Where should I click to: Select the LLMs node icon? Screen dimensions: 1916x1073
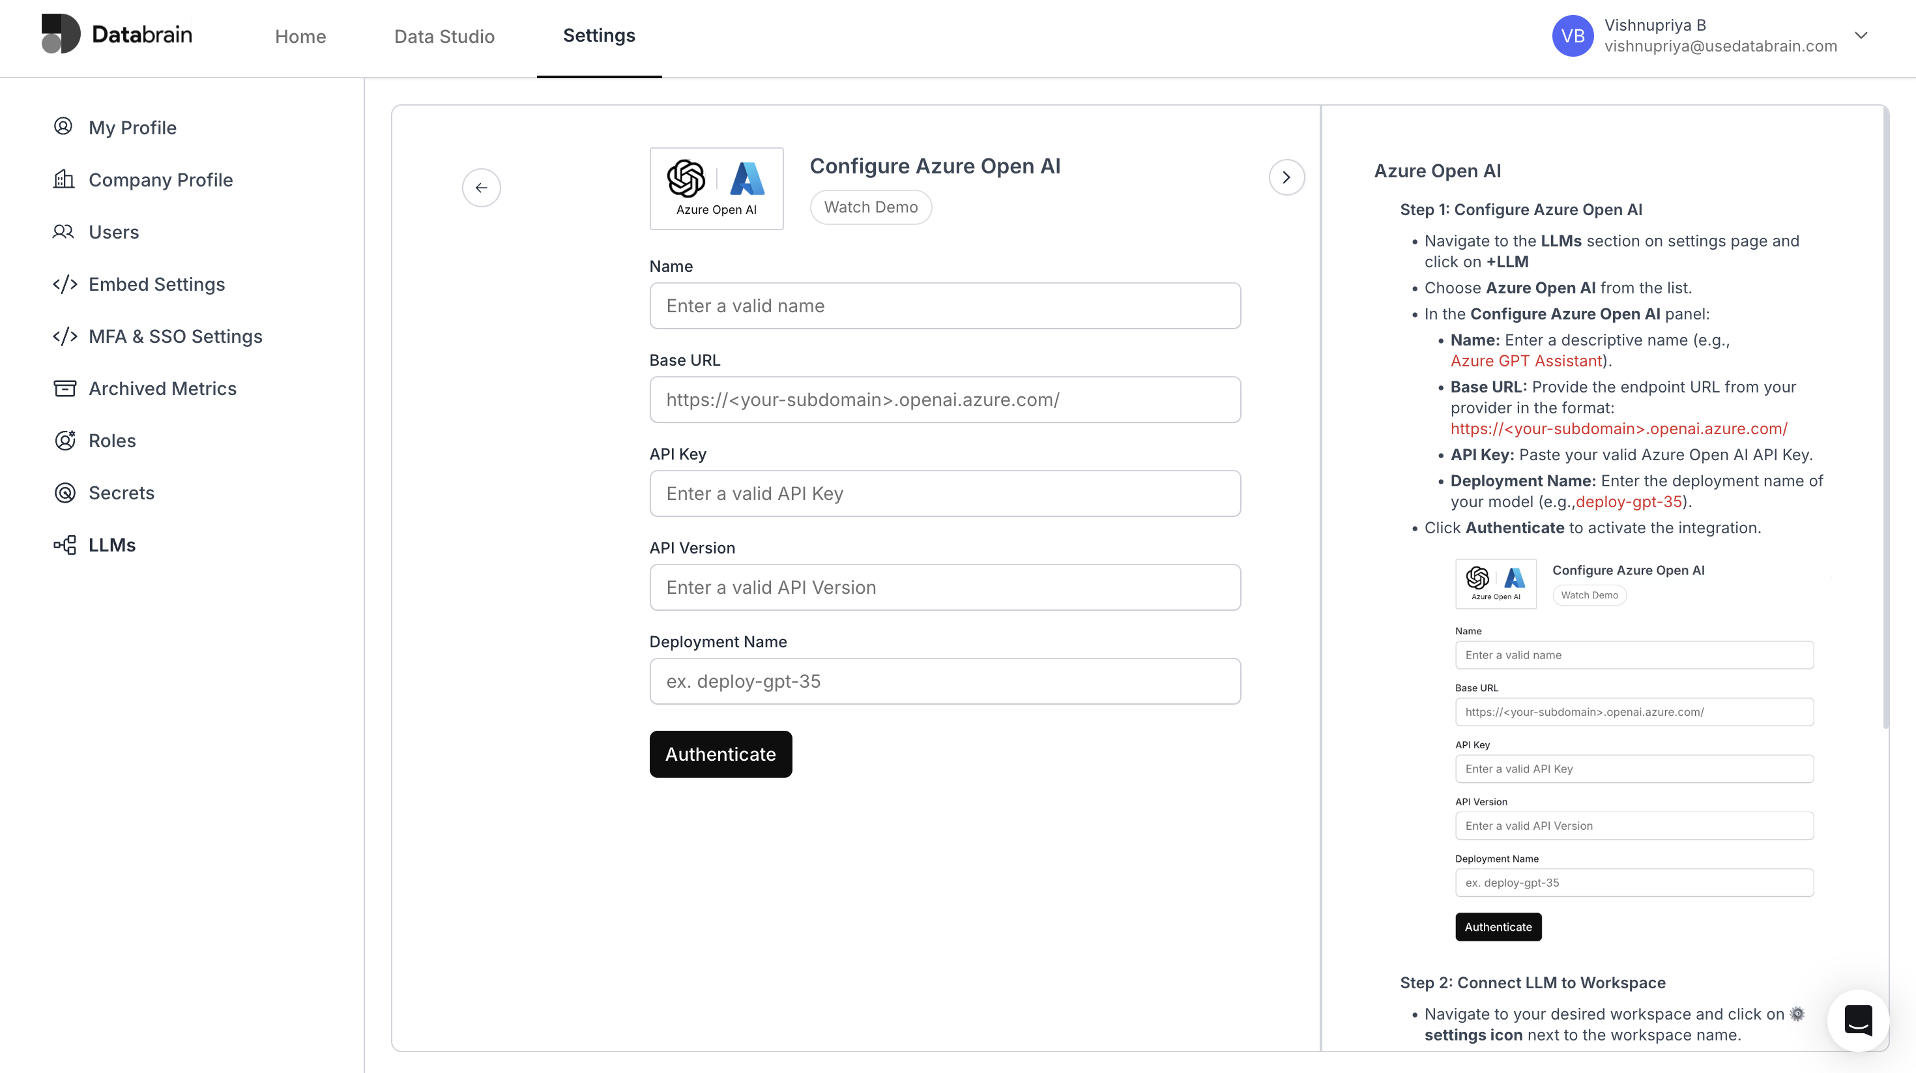click(x=65, y=545)
